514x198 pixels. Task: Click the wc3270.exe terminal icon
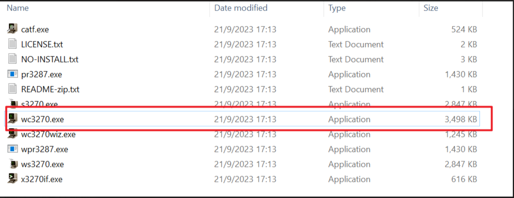click(12, 119)
